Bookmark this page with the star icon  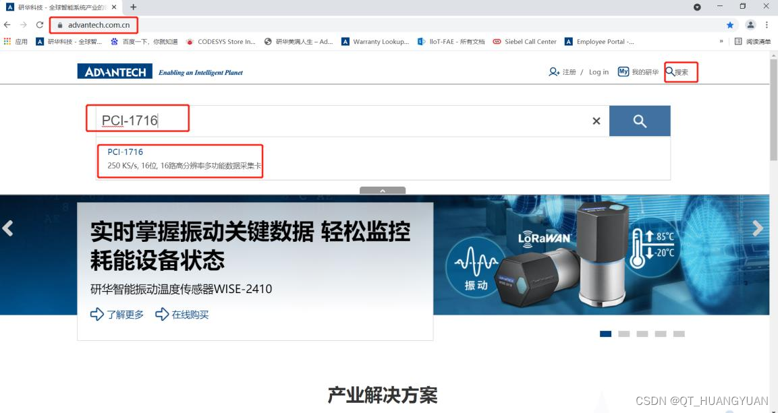[730, 25]
